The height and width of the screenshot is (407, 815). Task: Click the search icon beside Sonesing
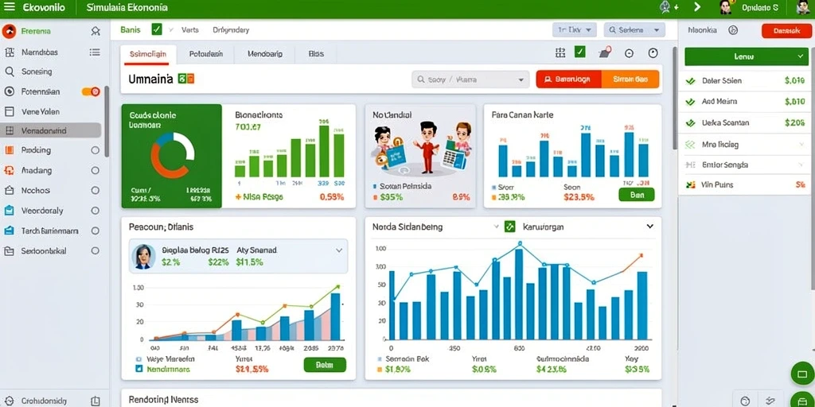tap(9, 72)
